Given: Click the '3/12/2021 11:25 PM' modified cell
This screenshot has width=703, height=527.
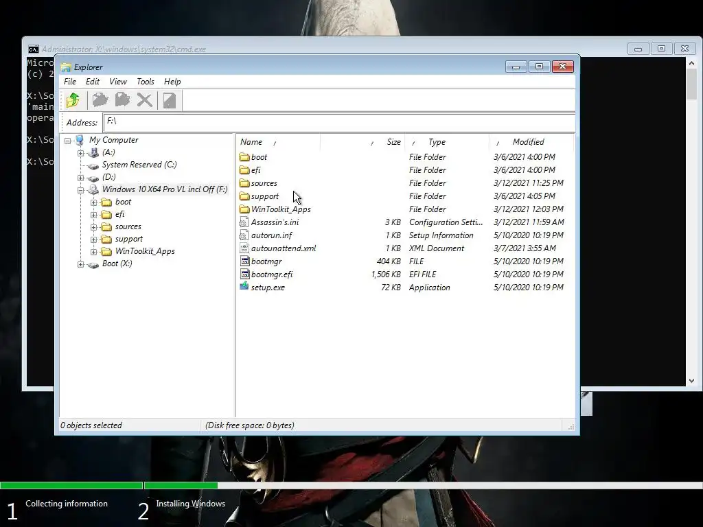Looking at the screenshot, I should coord(529,183).
